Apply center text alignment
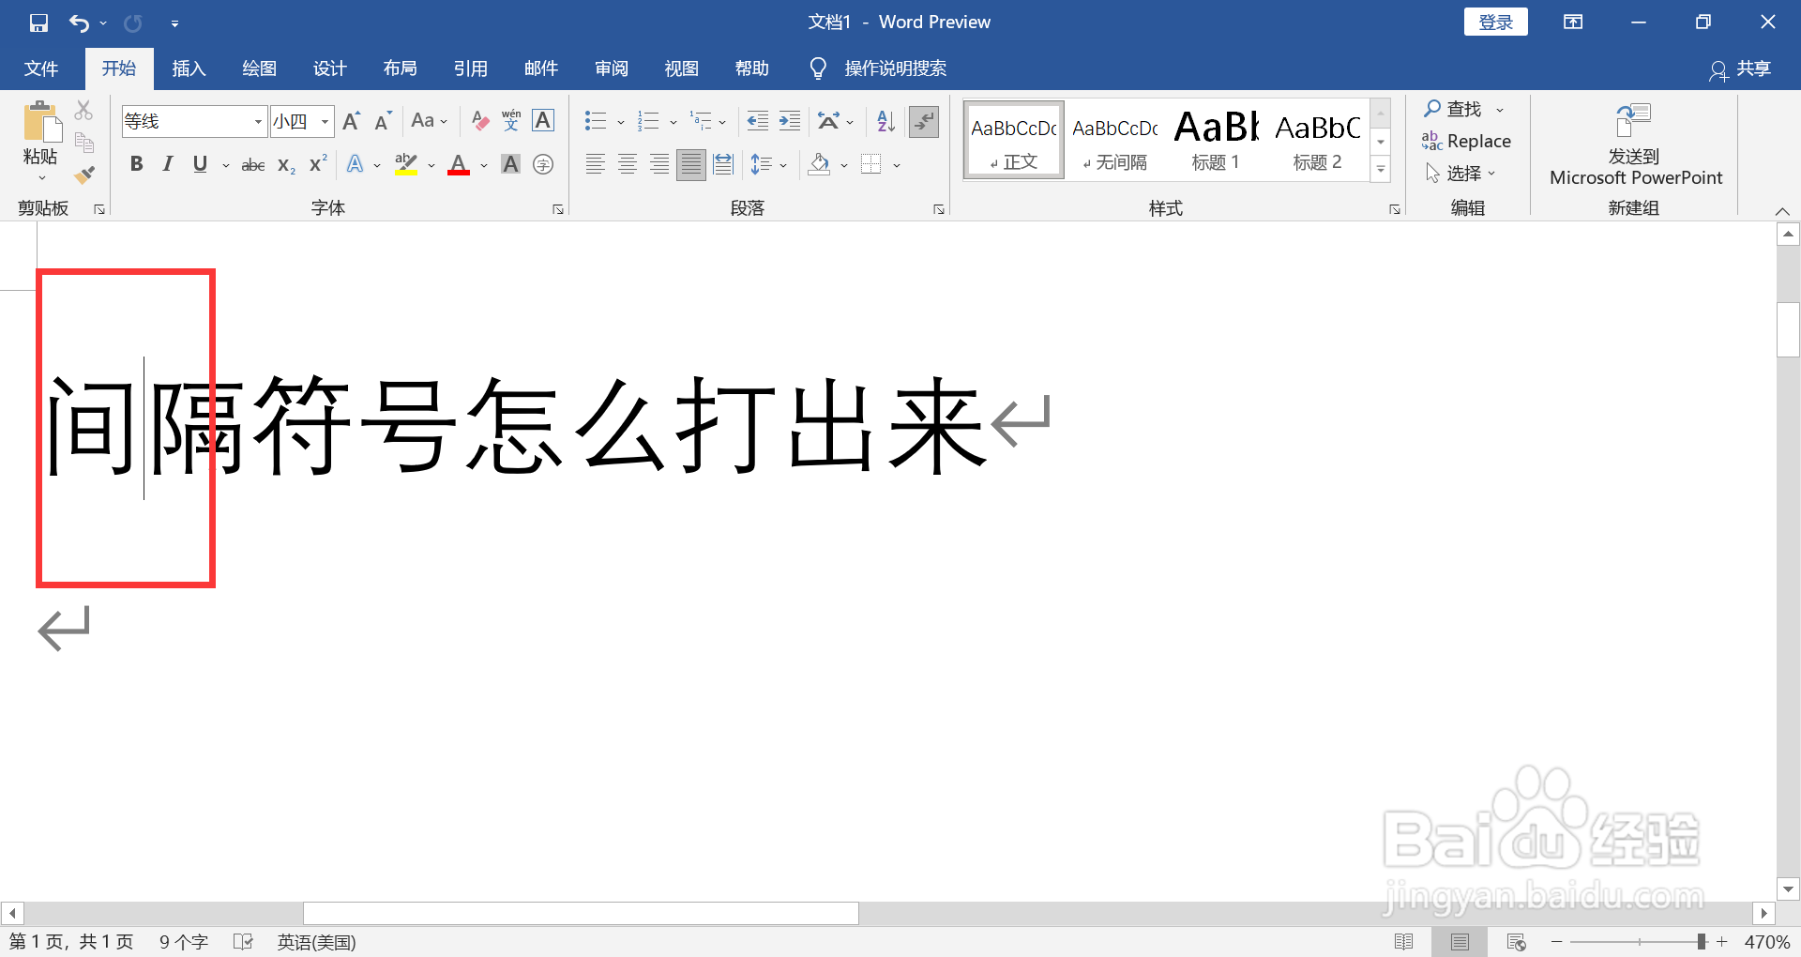 coord(627,164)
